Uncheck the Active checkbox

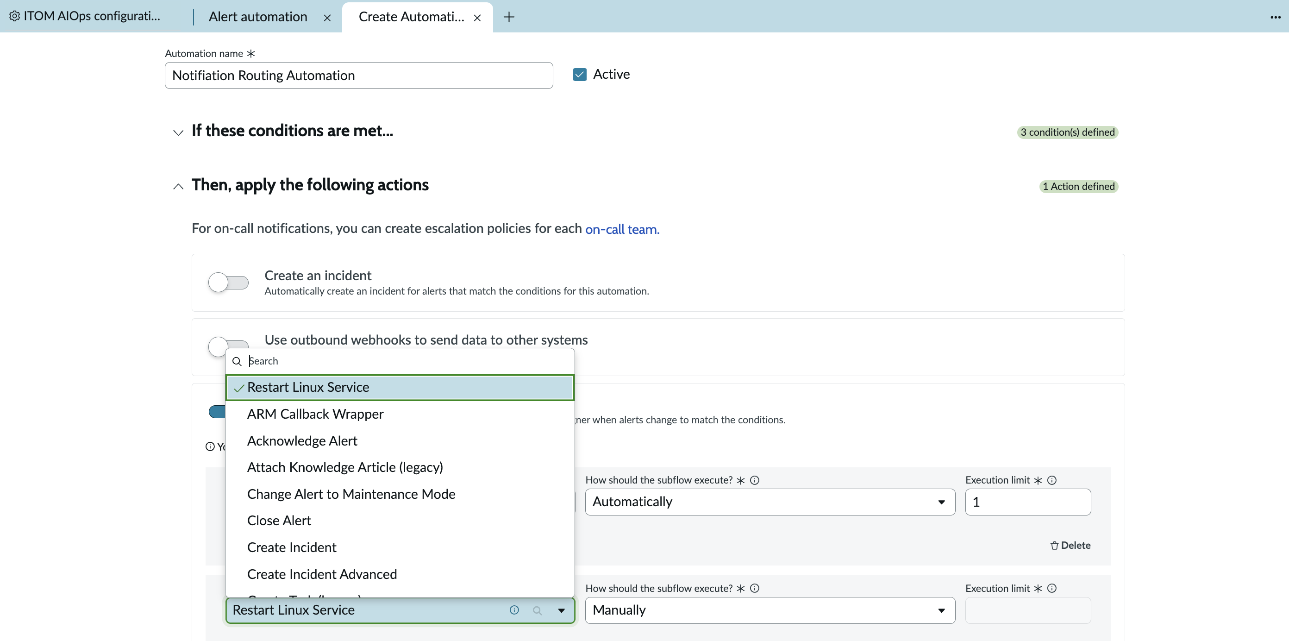[x=580, y=74]
